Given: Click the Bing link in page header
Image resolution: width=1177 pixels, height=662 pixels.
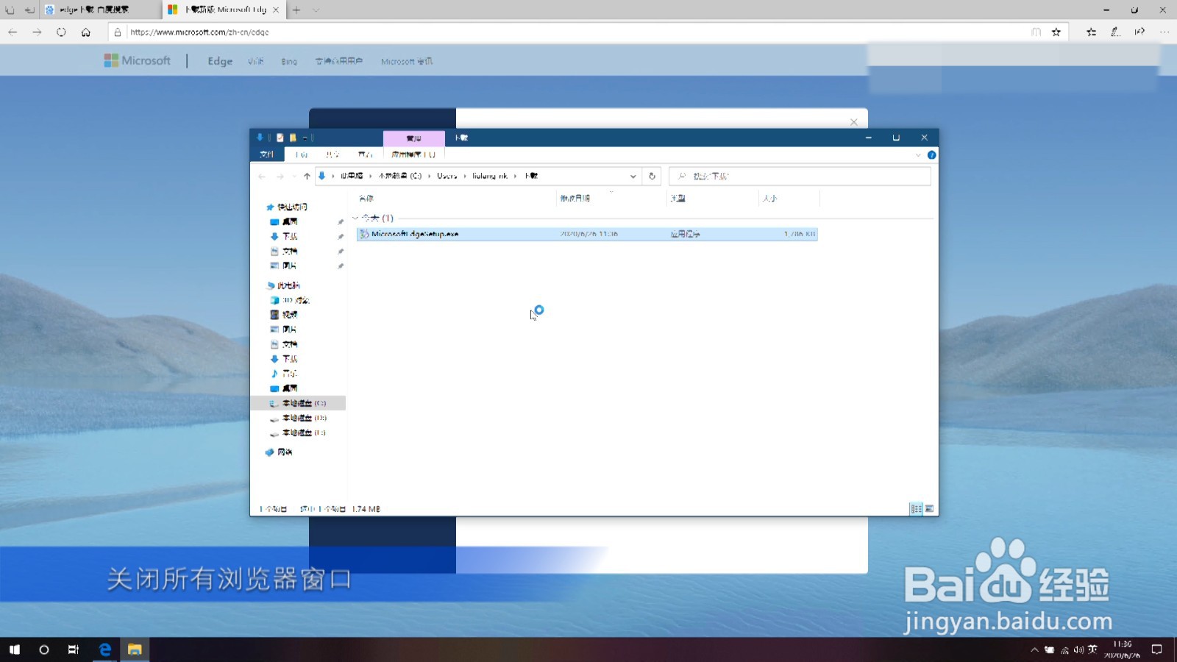Looking at the screenshot, I should coord(289,62).
